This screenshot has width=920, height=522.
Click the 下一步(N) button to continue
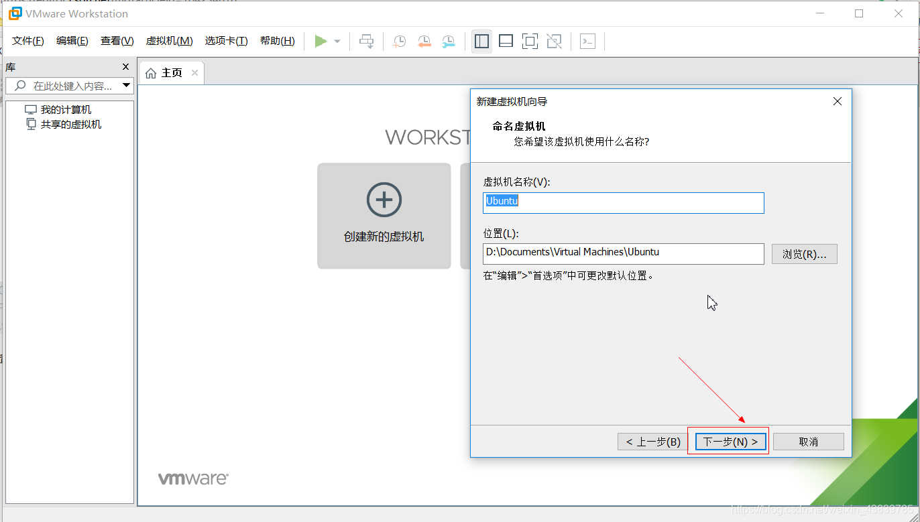(x=730, y=441)
